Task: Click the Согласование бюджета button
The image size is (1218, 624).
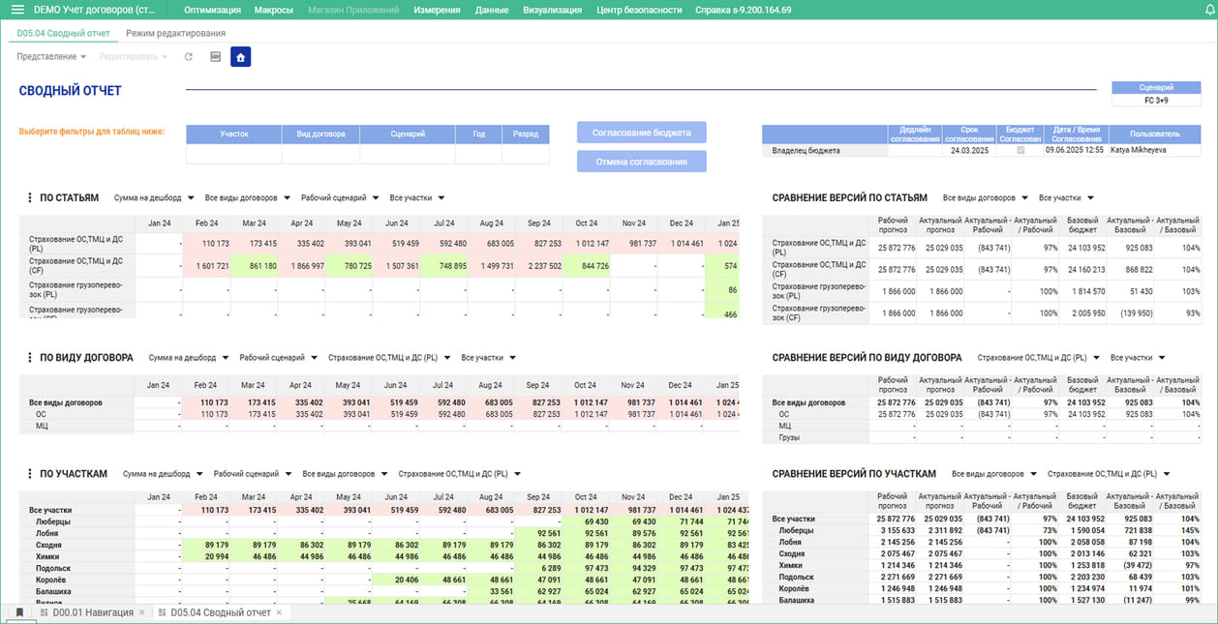Action: (x=641, y=133)
